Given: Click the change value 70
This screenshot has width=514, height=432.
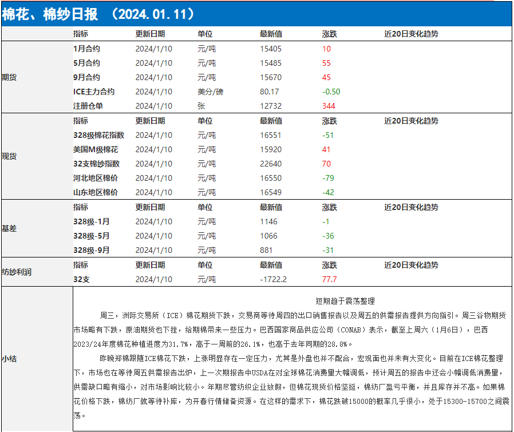Looking at the screenshot, I should (x=326, y=164).
